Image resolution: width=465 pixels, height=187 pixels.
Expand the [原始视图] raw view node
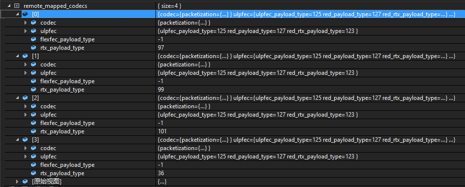pyautogui.click(x=17, y=182)
